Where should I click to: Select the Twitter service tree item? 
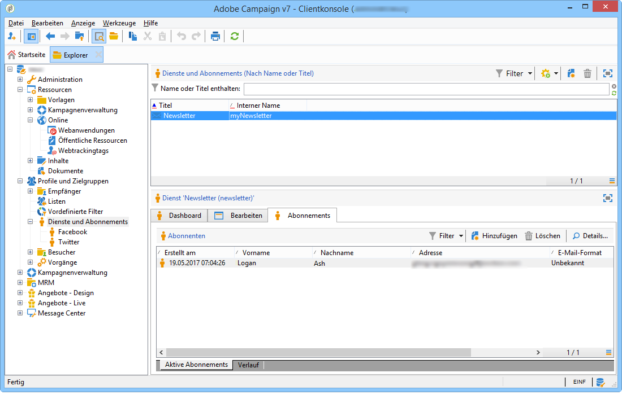(x=68, y=242)
